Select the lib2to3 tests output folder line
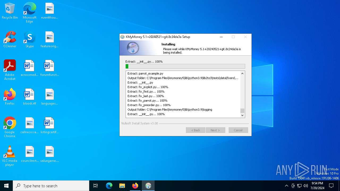 [x=183, y=78]
